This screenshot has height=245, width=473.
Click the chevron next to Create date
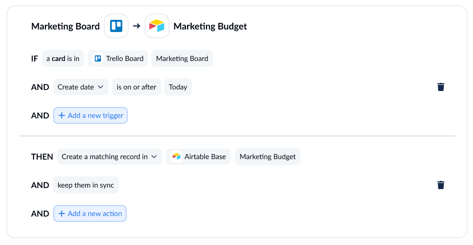pyautogui.click(x=101, y=87)
